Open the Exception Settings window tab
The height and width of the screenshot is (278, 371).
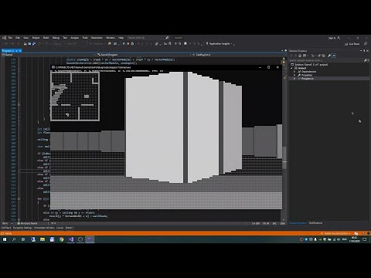click(22, 228)
